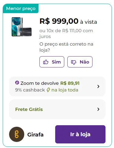Click the R$ 89,91 cashback amount
Viewport: 114px width, 148px height.
coord(70,83)
